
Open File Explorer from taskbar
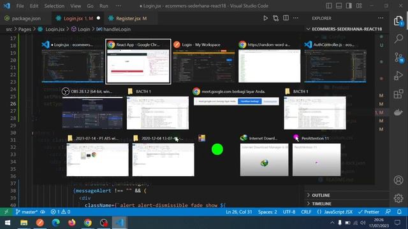click(x=24, y=223)
